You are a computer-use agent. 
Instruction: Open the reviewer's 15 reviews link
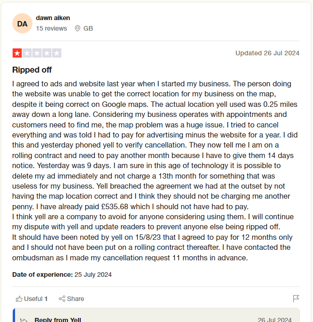tap(52, 28)
